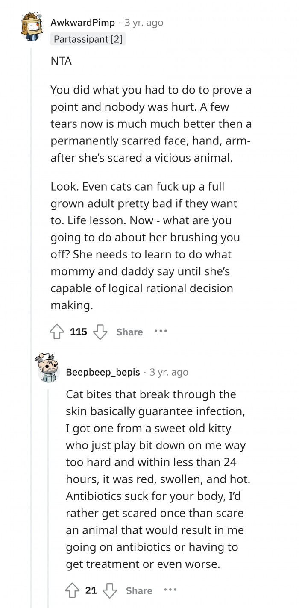The image size is (299, 608).
Task: Open more options on AwkwardPimp's comment
Action: [161, 331]
